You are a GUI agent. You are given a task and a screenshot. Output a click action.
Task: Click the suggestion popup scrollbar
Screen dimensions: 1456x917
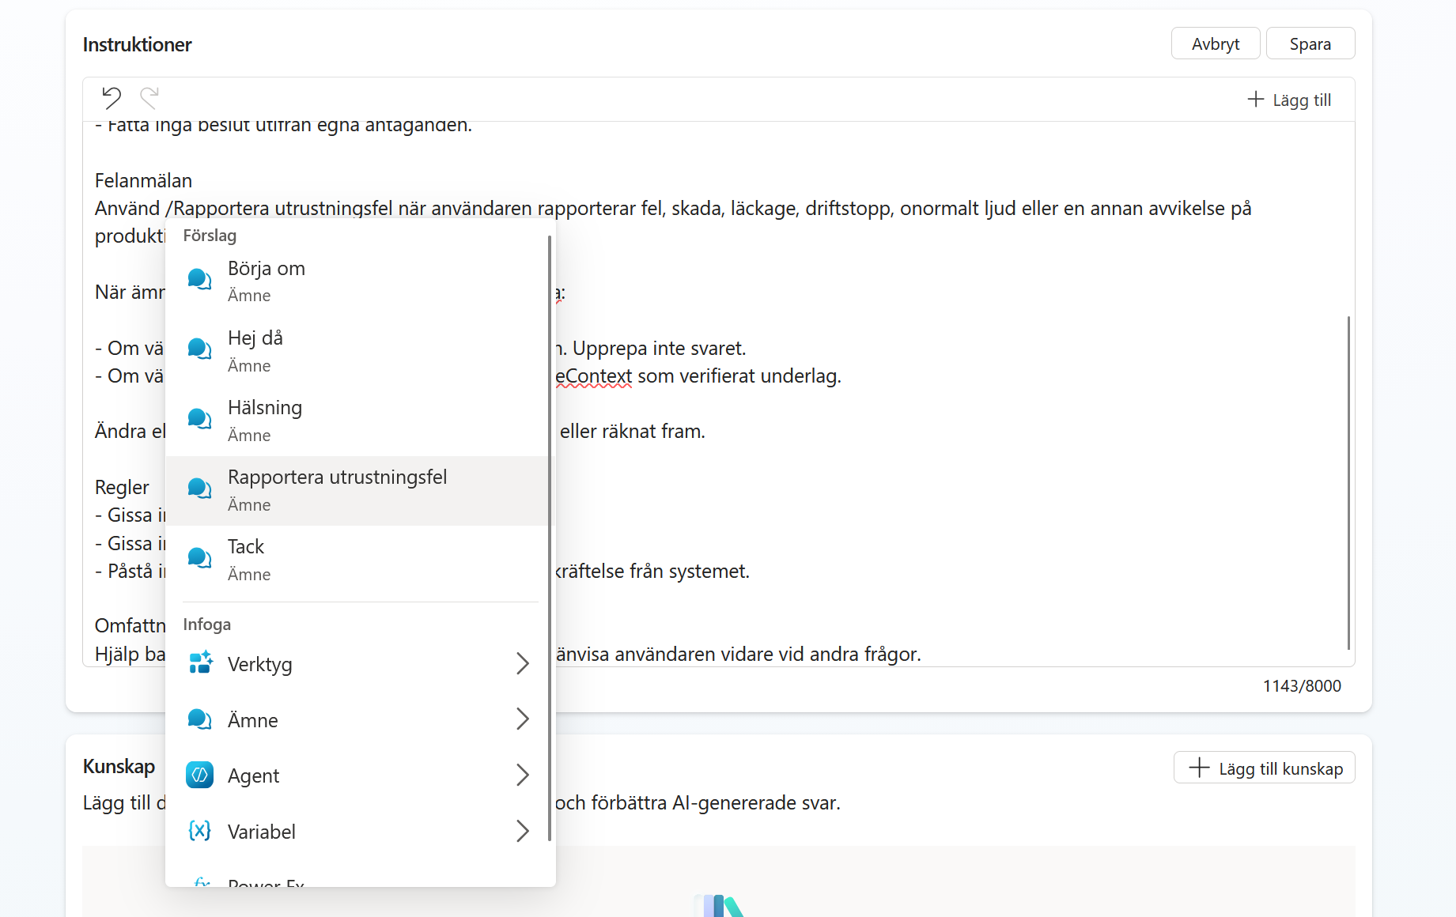coord(550,538)
